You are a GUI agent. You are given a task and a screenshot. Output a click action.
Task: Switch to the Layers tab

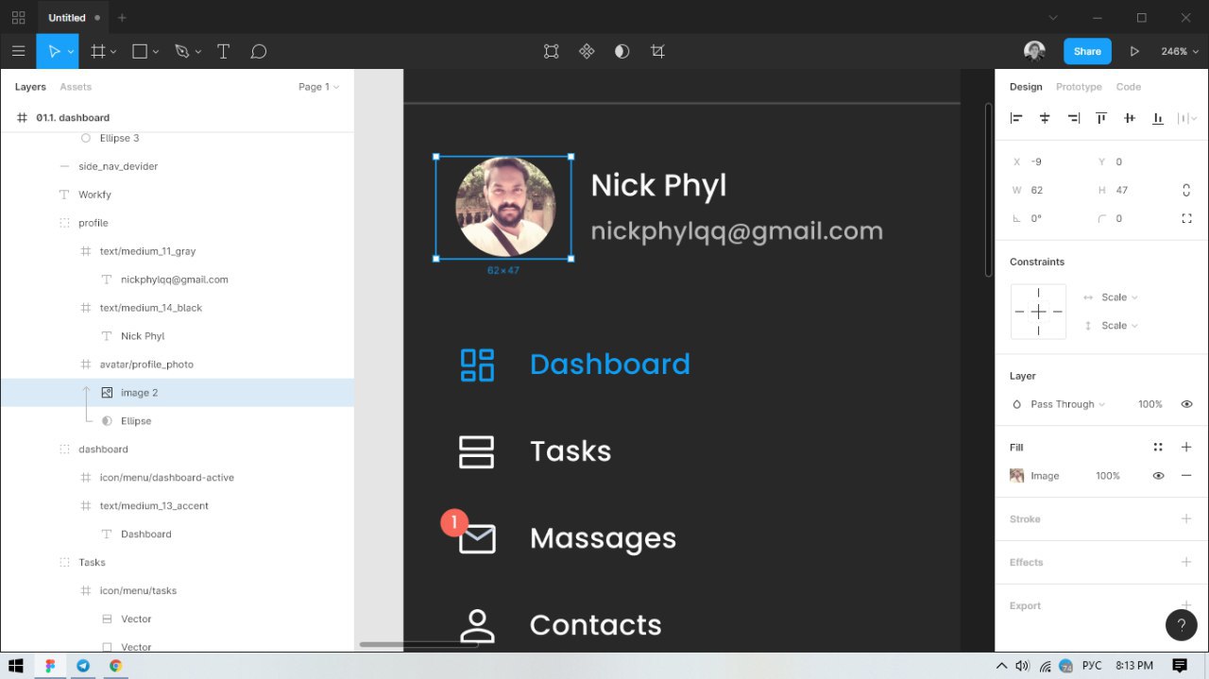(30, 87)
